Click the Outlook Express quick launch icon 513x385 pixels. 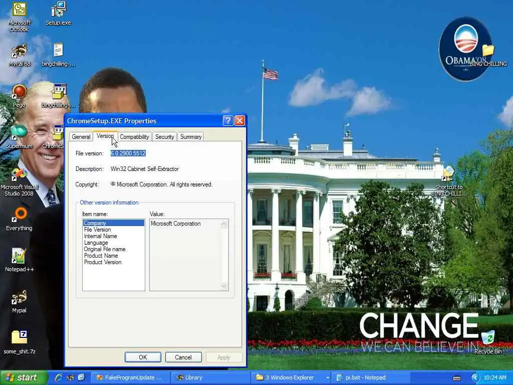[81, 377]
